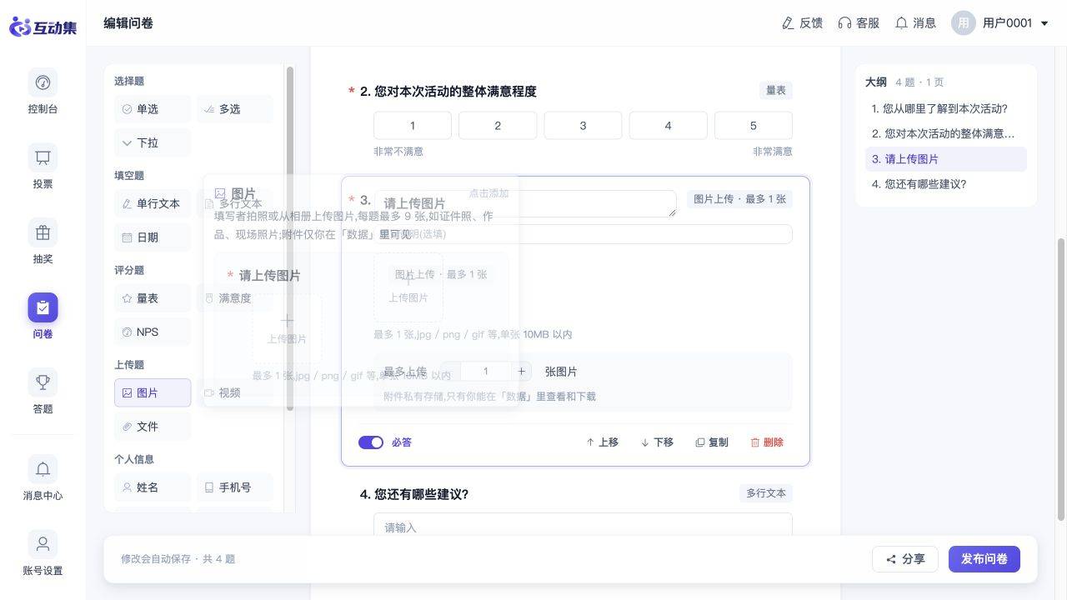Add a 量表 scale question
The image size is (1067, 600).
(x=153, y=298)
